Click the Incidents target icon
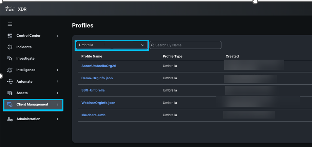 [10, 47]
